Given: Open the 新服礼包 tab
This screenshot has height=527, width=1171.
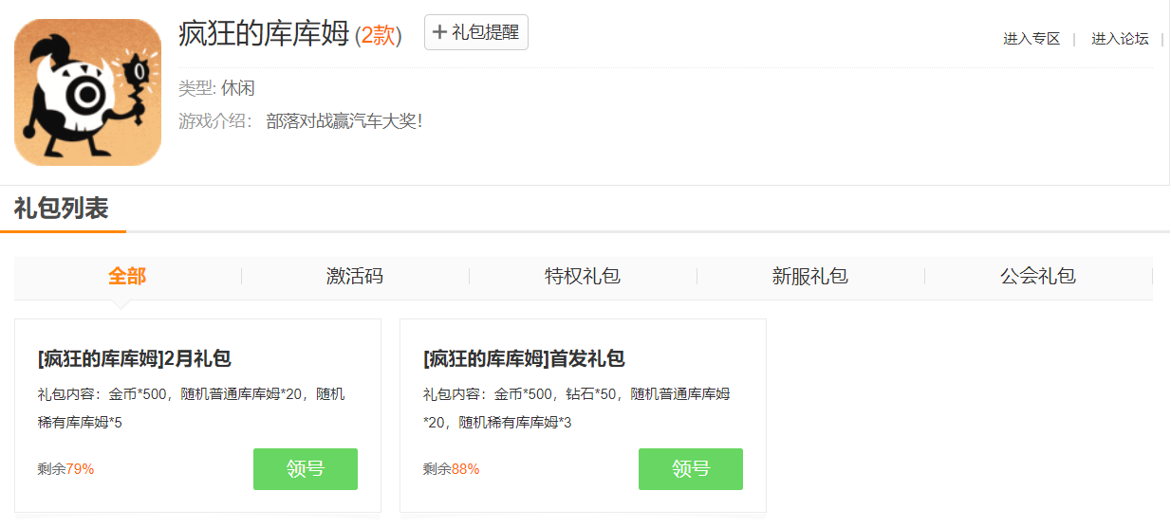Looking at the screenshot, I should tap(810, 277).
